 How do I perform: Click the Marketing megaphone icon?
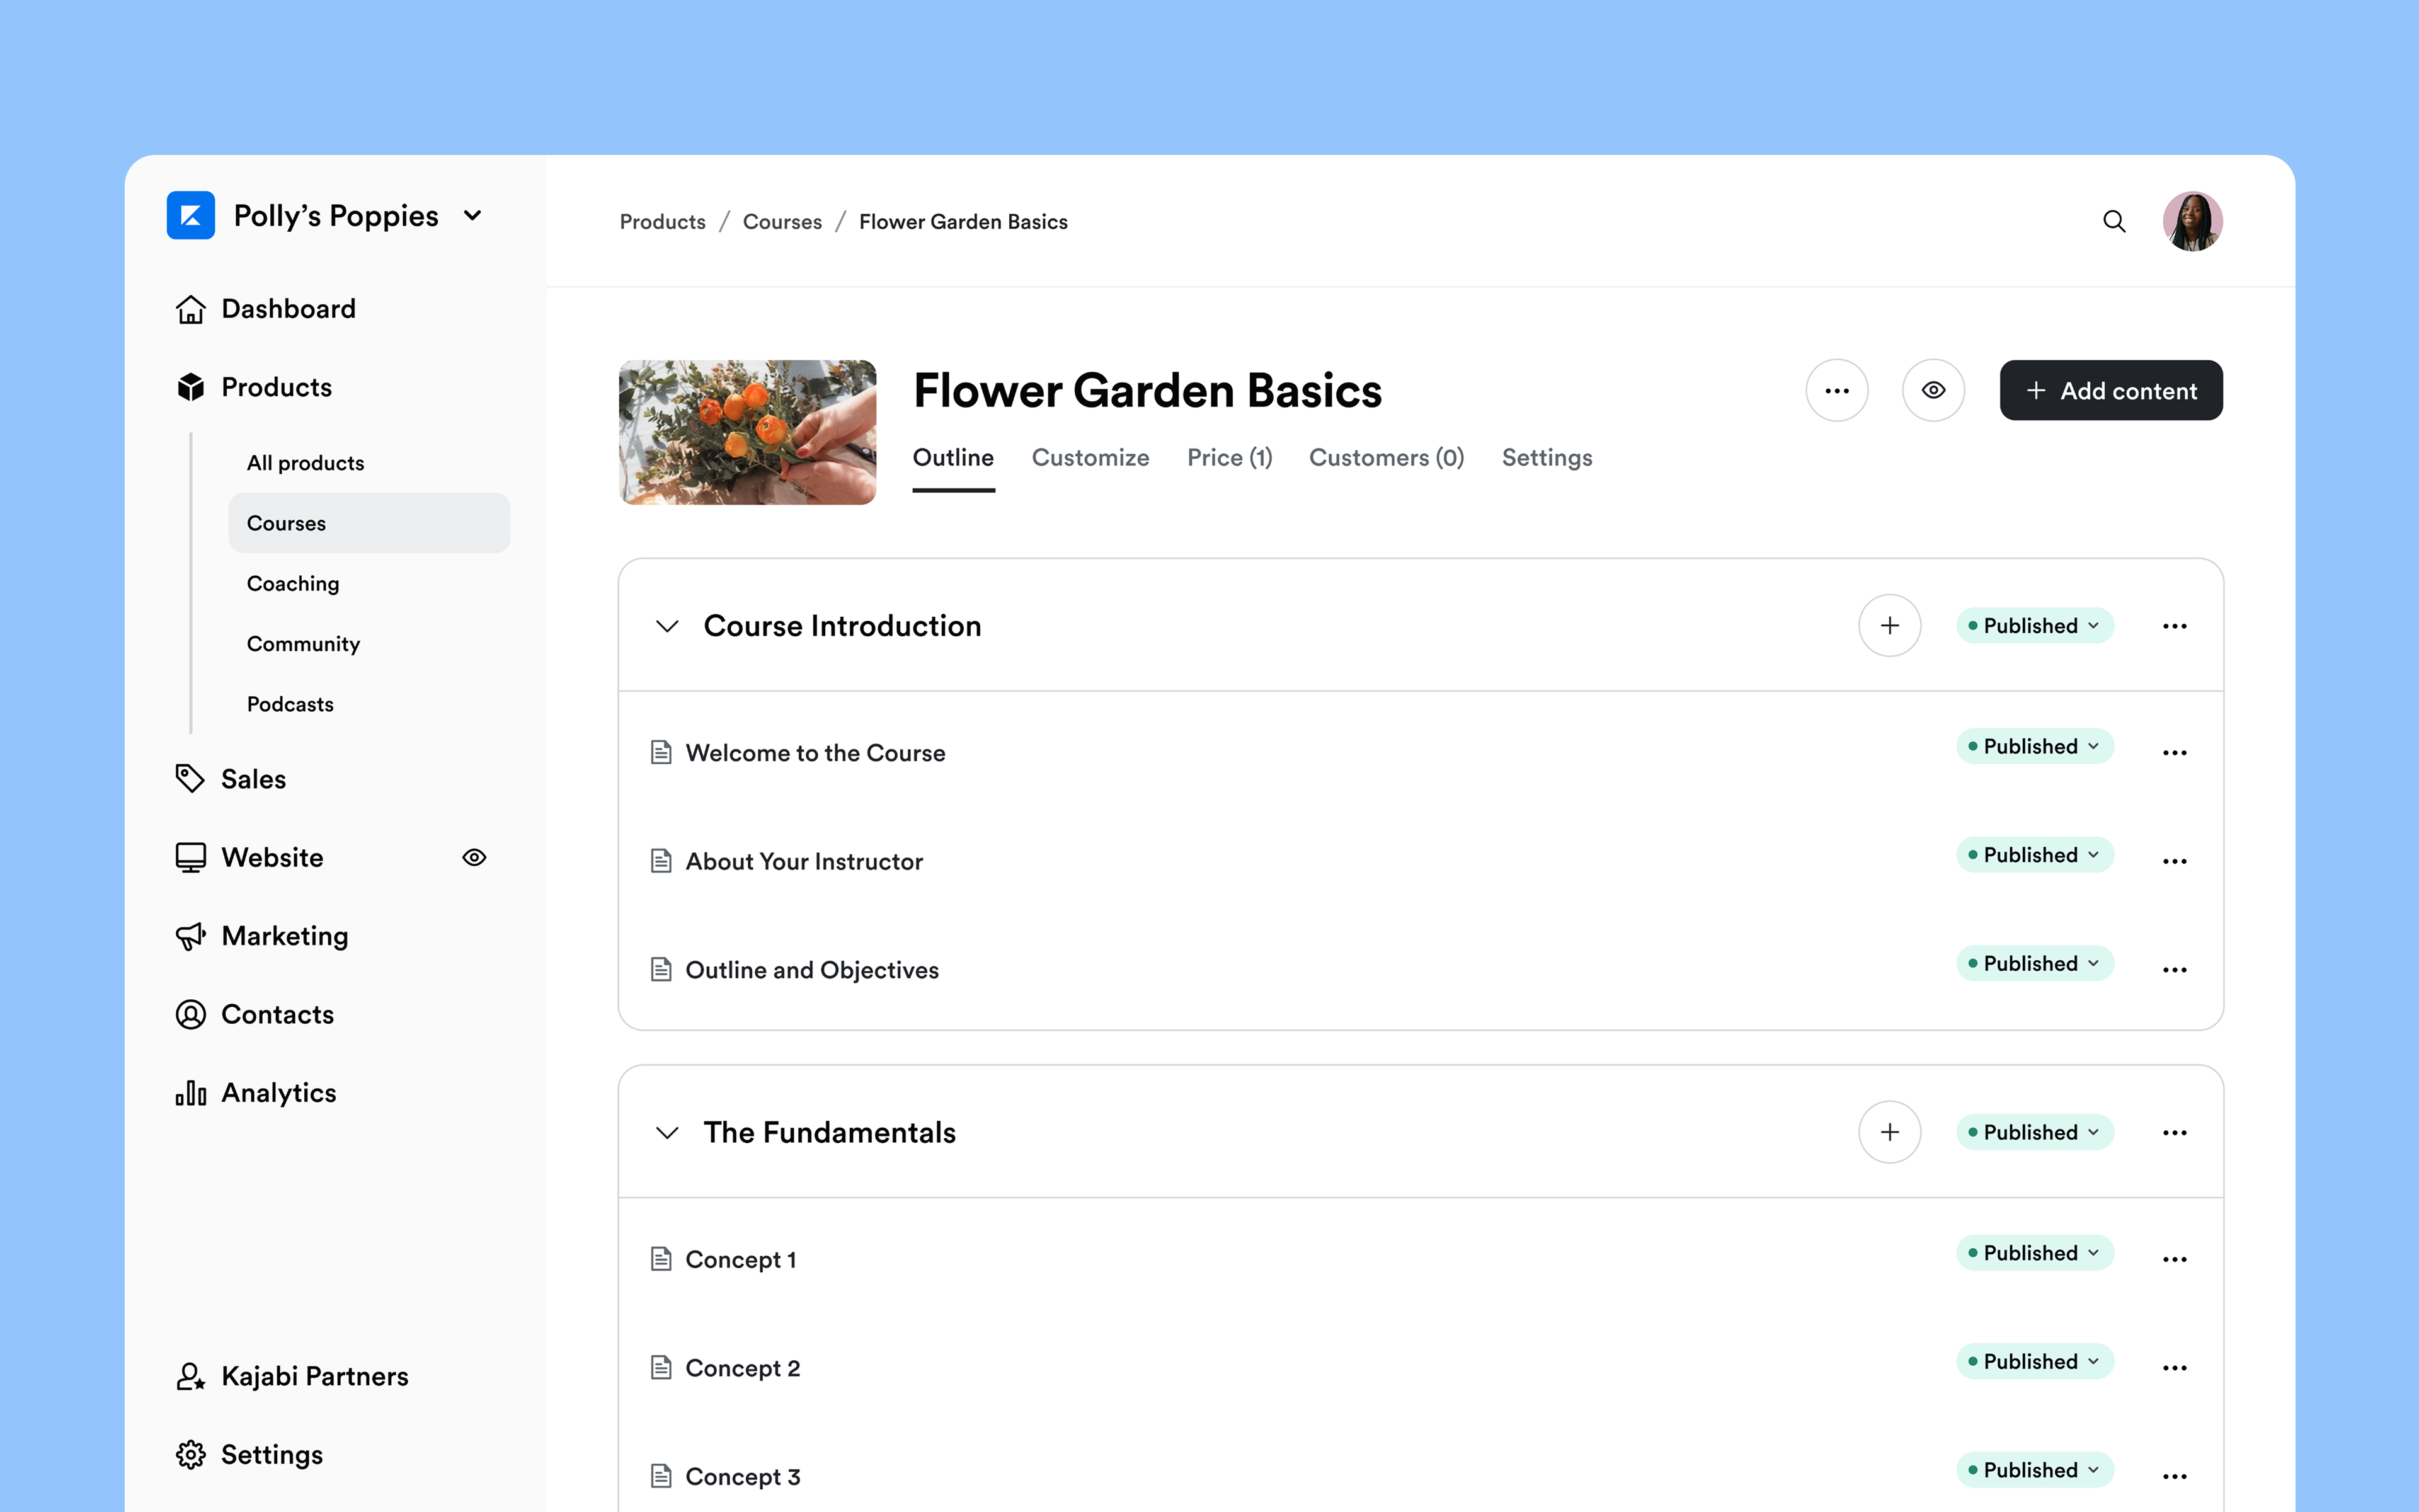click(190, 936)
